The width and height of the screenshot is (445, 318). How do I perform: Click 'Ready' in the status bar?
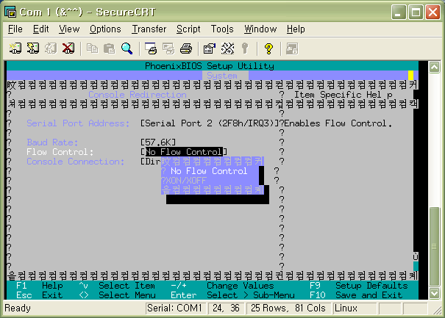coord(18,308)
